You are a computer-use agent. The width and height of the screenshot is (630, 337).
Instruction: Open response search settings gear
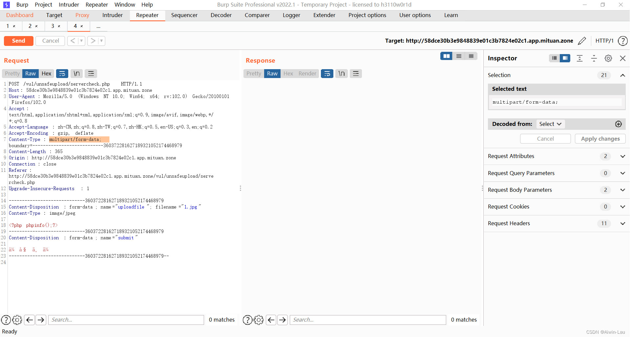[259, 320]
